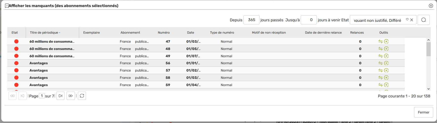Click the magnifier search button

tap(424, 20)
